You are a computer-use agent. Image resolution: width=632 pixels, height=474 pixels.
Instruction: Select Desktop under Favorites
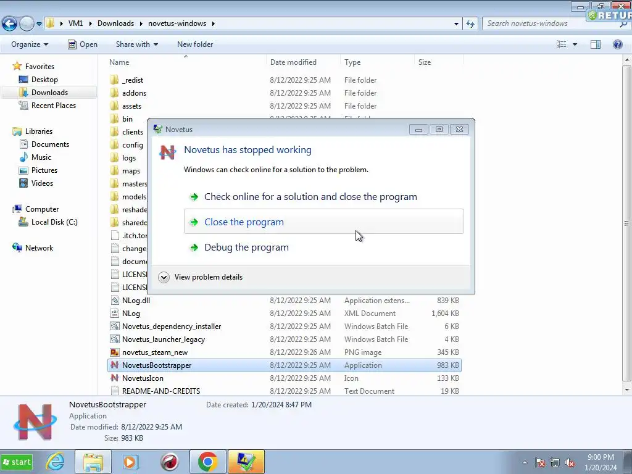coord(44,80)
